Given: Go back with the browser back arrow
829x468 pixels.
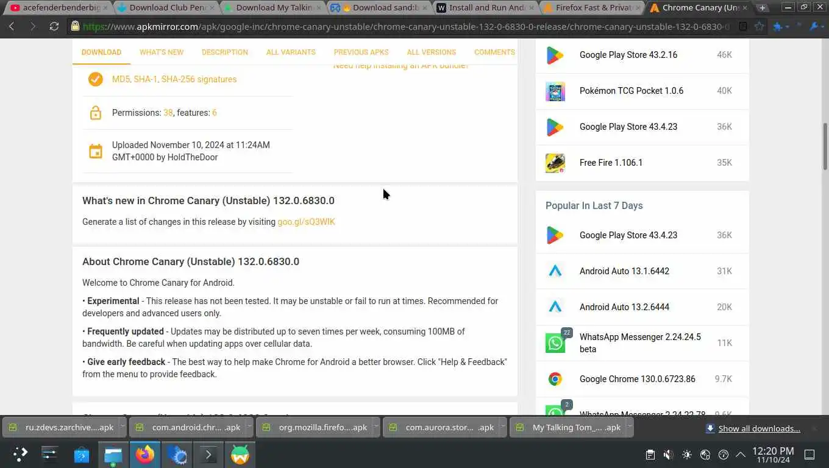Looking at the screenshot, I should pos(12,27).
